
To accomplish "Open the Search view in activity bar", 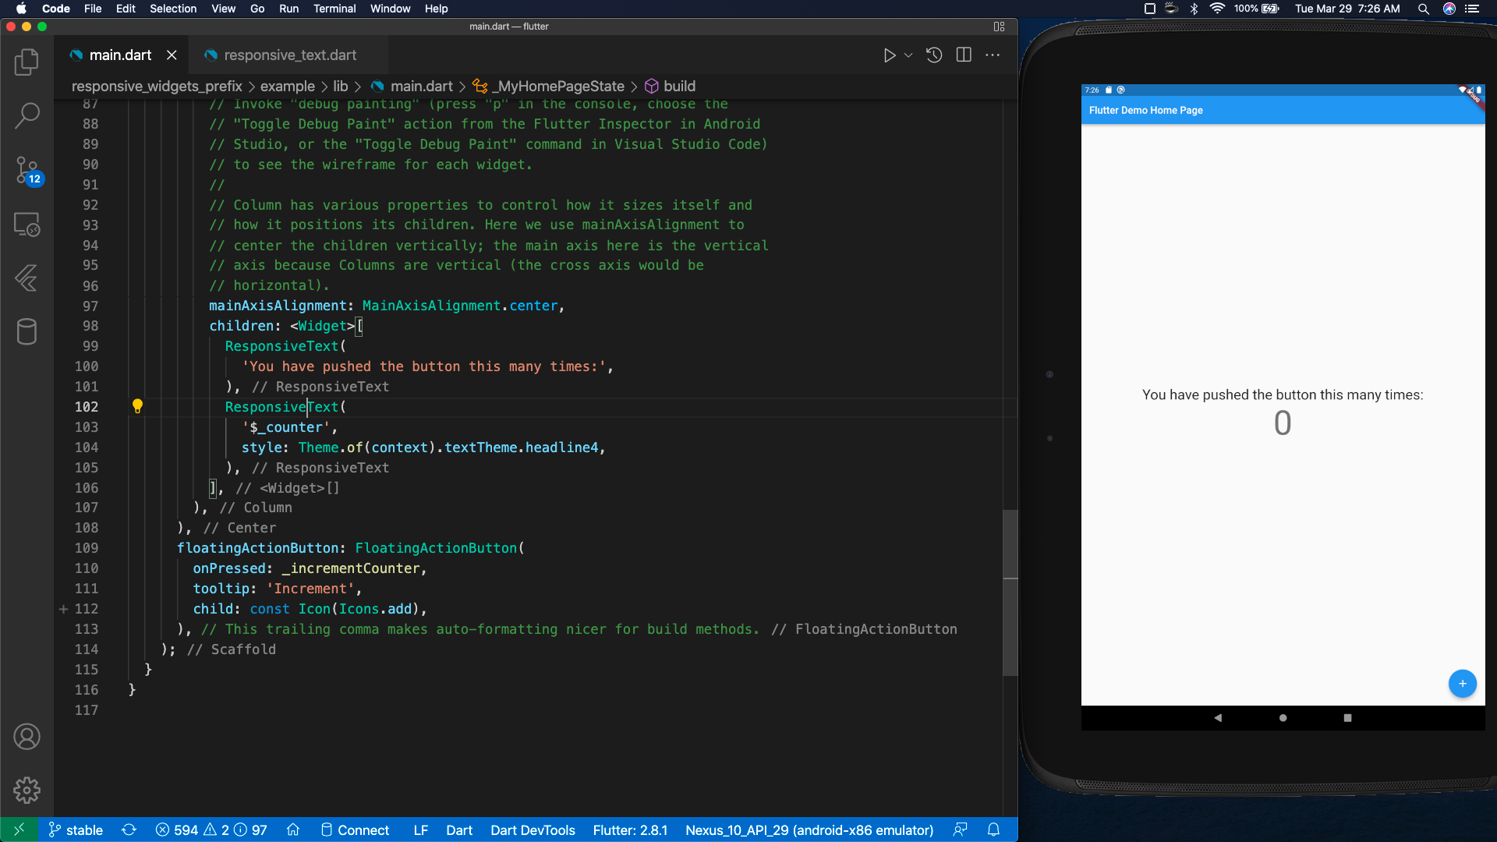I will tap(27, 115).
